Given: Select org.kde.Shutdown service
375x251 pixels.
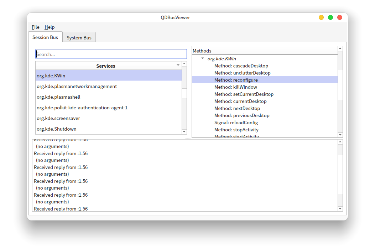Looking at the screenshot, I should tap(109, 129).
